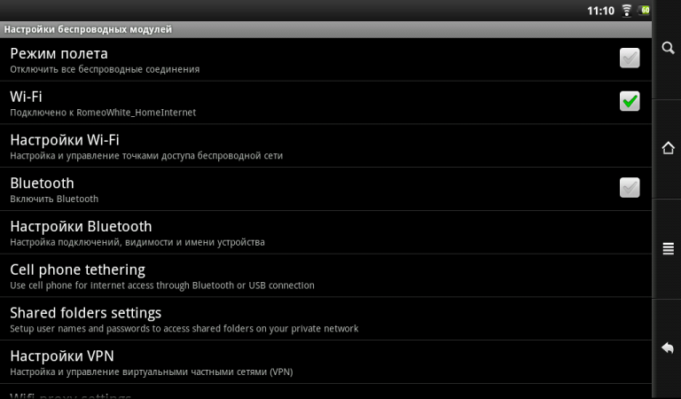Tap the 11:10 clock in status bar
This screenshot has height=399, width=681.
600,11
